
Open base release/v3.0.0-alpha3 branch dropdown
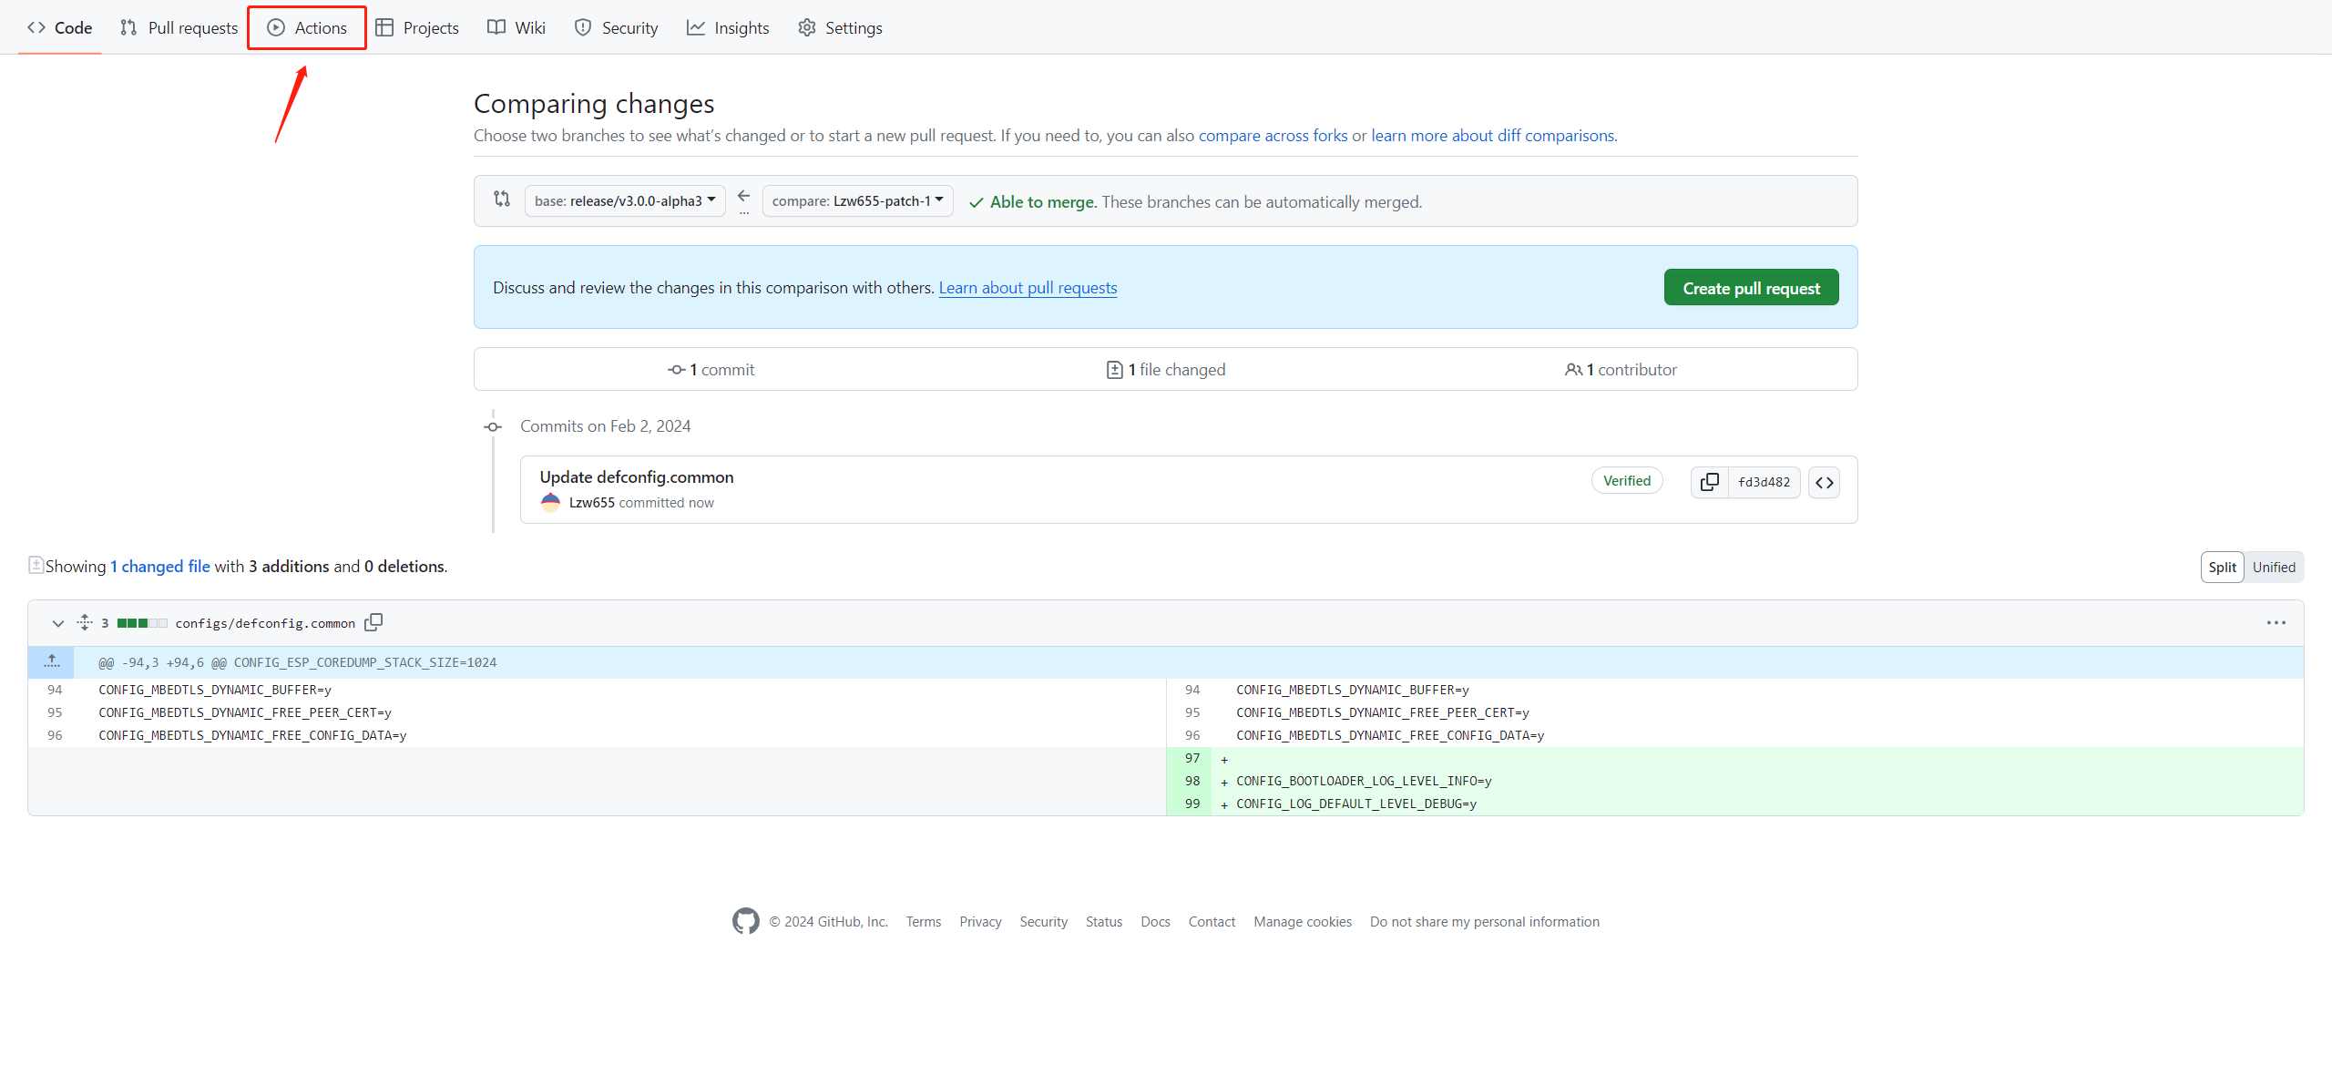(625, 201)
